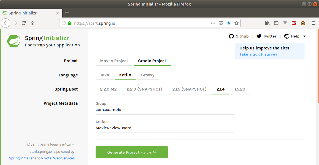Select Spring Boot 2.1.5 (SNAPSHOT)
This screenshot has height=165, width=319.
(189, 89)
